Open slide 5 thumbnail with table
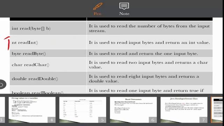Image resolution: width=224 pixels, height=126 pixels. (83, 110)
